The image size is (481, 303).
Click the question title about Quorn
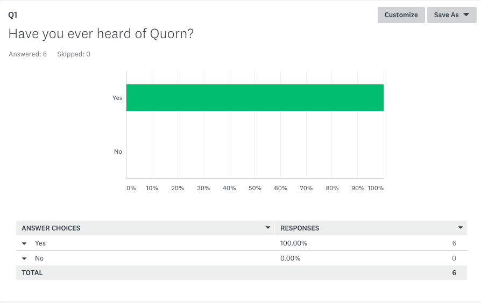coord(101,34)
